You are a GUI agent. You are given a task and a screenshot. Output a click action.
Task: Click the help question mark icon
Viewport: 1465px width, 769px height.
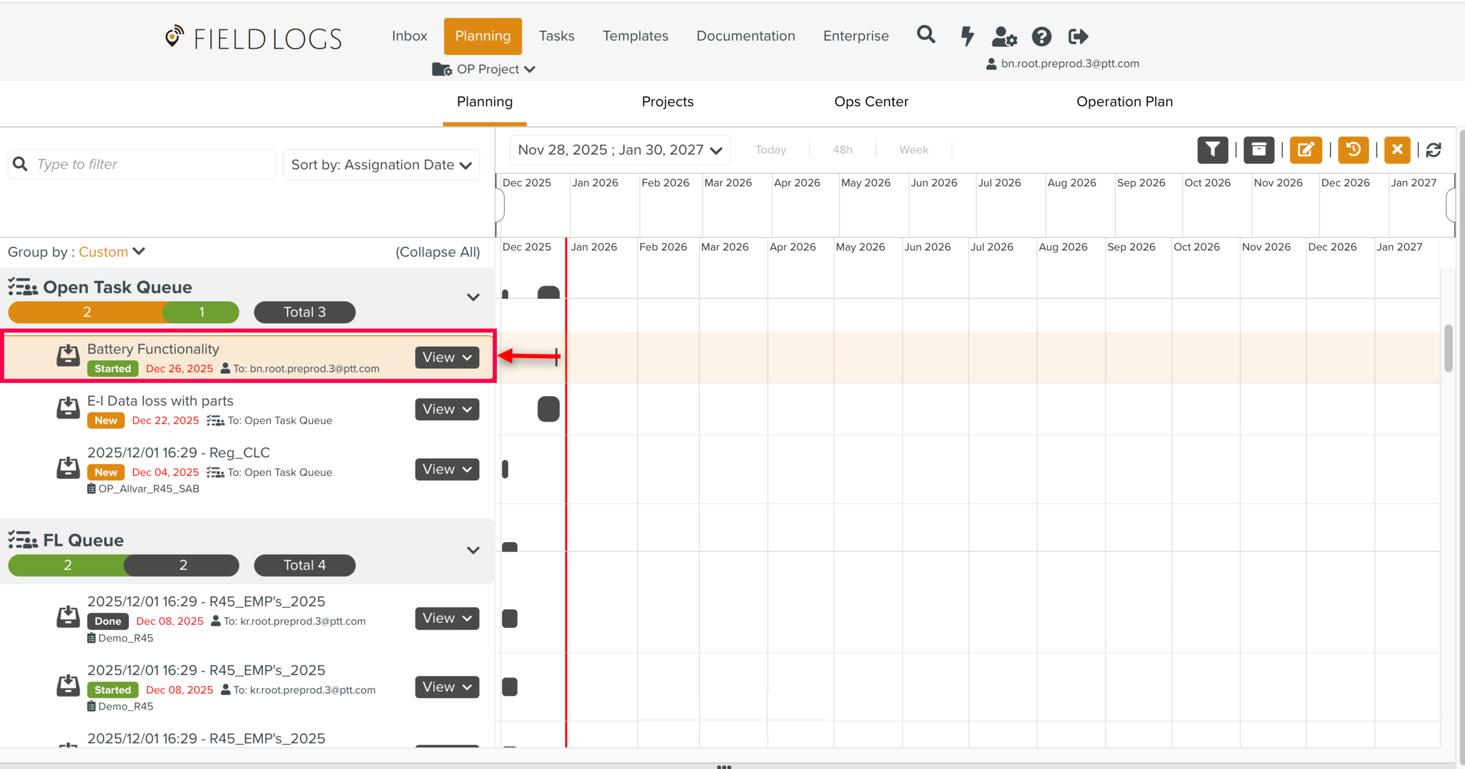click(x=1041, y=37)
